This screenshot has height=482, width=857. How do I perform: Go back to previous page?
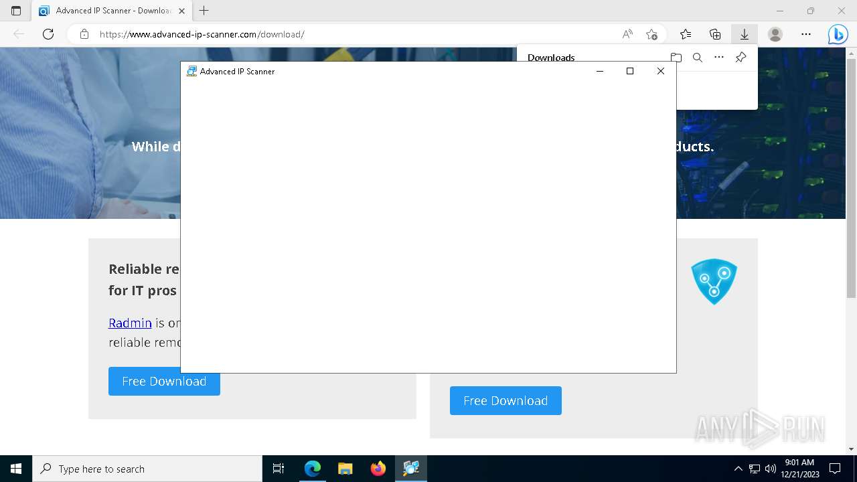tap(19, 34)
